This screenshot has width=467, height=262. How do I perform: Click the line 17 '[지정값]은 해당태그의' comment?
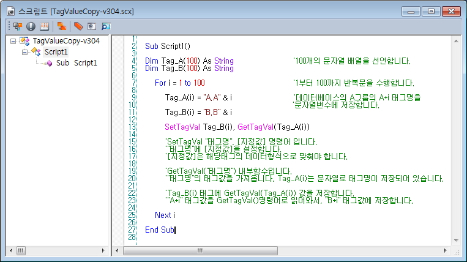pos(256,156)
